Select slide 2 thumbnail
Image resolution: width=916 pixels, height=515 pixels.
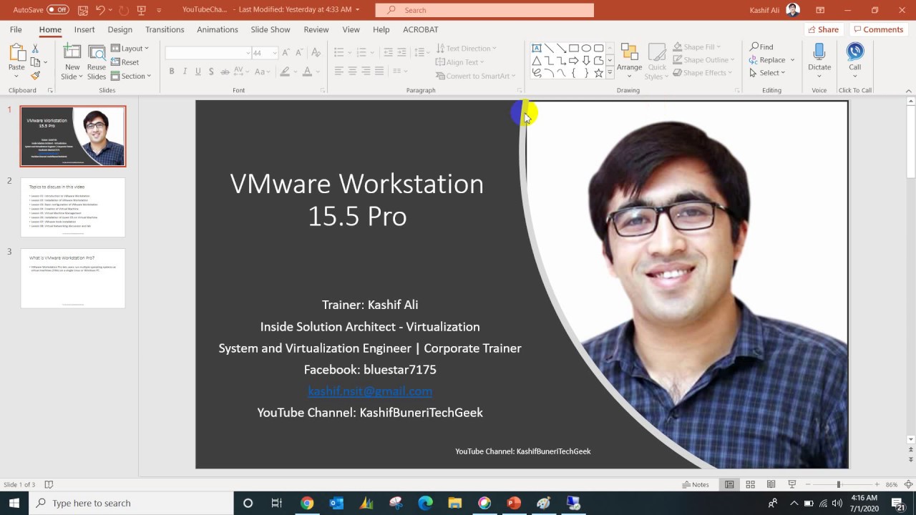pyautogui.click(x=73, y=207)
